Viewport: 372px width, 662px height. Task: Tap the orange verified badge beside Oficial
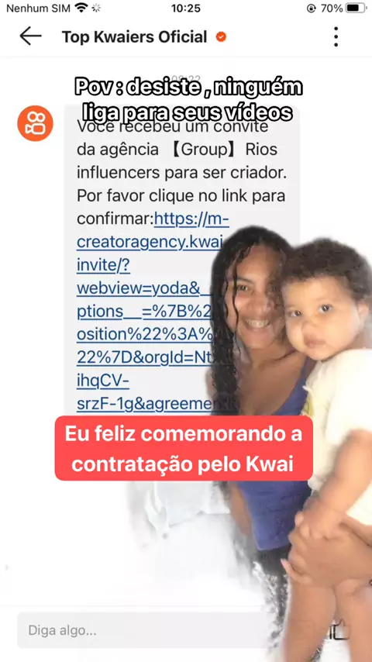221,36
